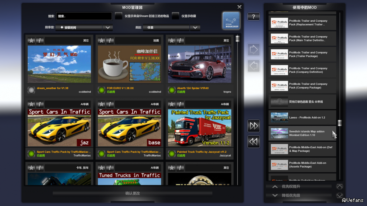Toggle Abarth 124 Spider V1R40 status light
Image resolution: width=367 pixels, height=206 pixels.
tap(172, 90)
